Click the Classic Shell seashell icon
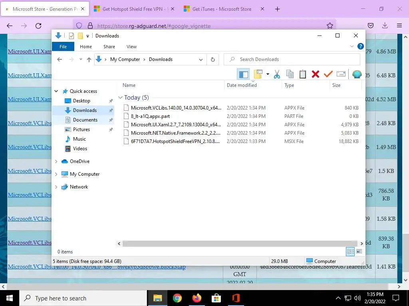 [357, 74]
